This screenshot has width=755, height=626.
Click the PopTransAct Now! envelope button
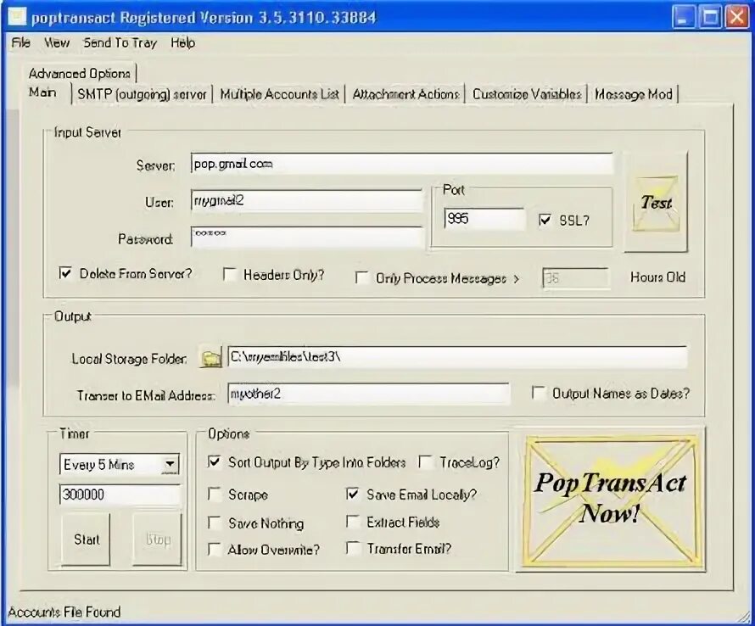(611, 499)
